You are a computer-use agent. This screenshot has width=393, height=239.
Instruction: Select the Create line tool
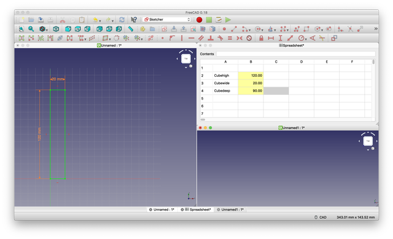click(x=234, y=29)
